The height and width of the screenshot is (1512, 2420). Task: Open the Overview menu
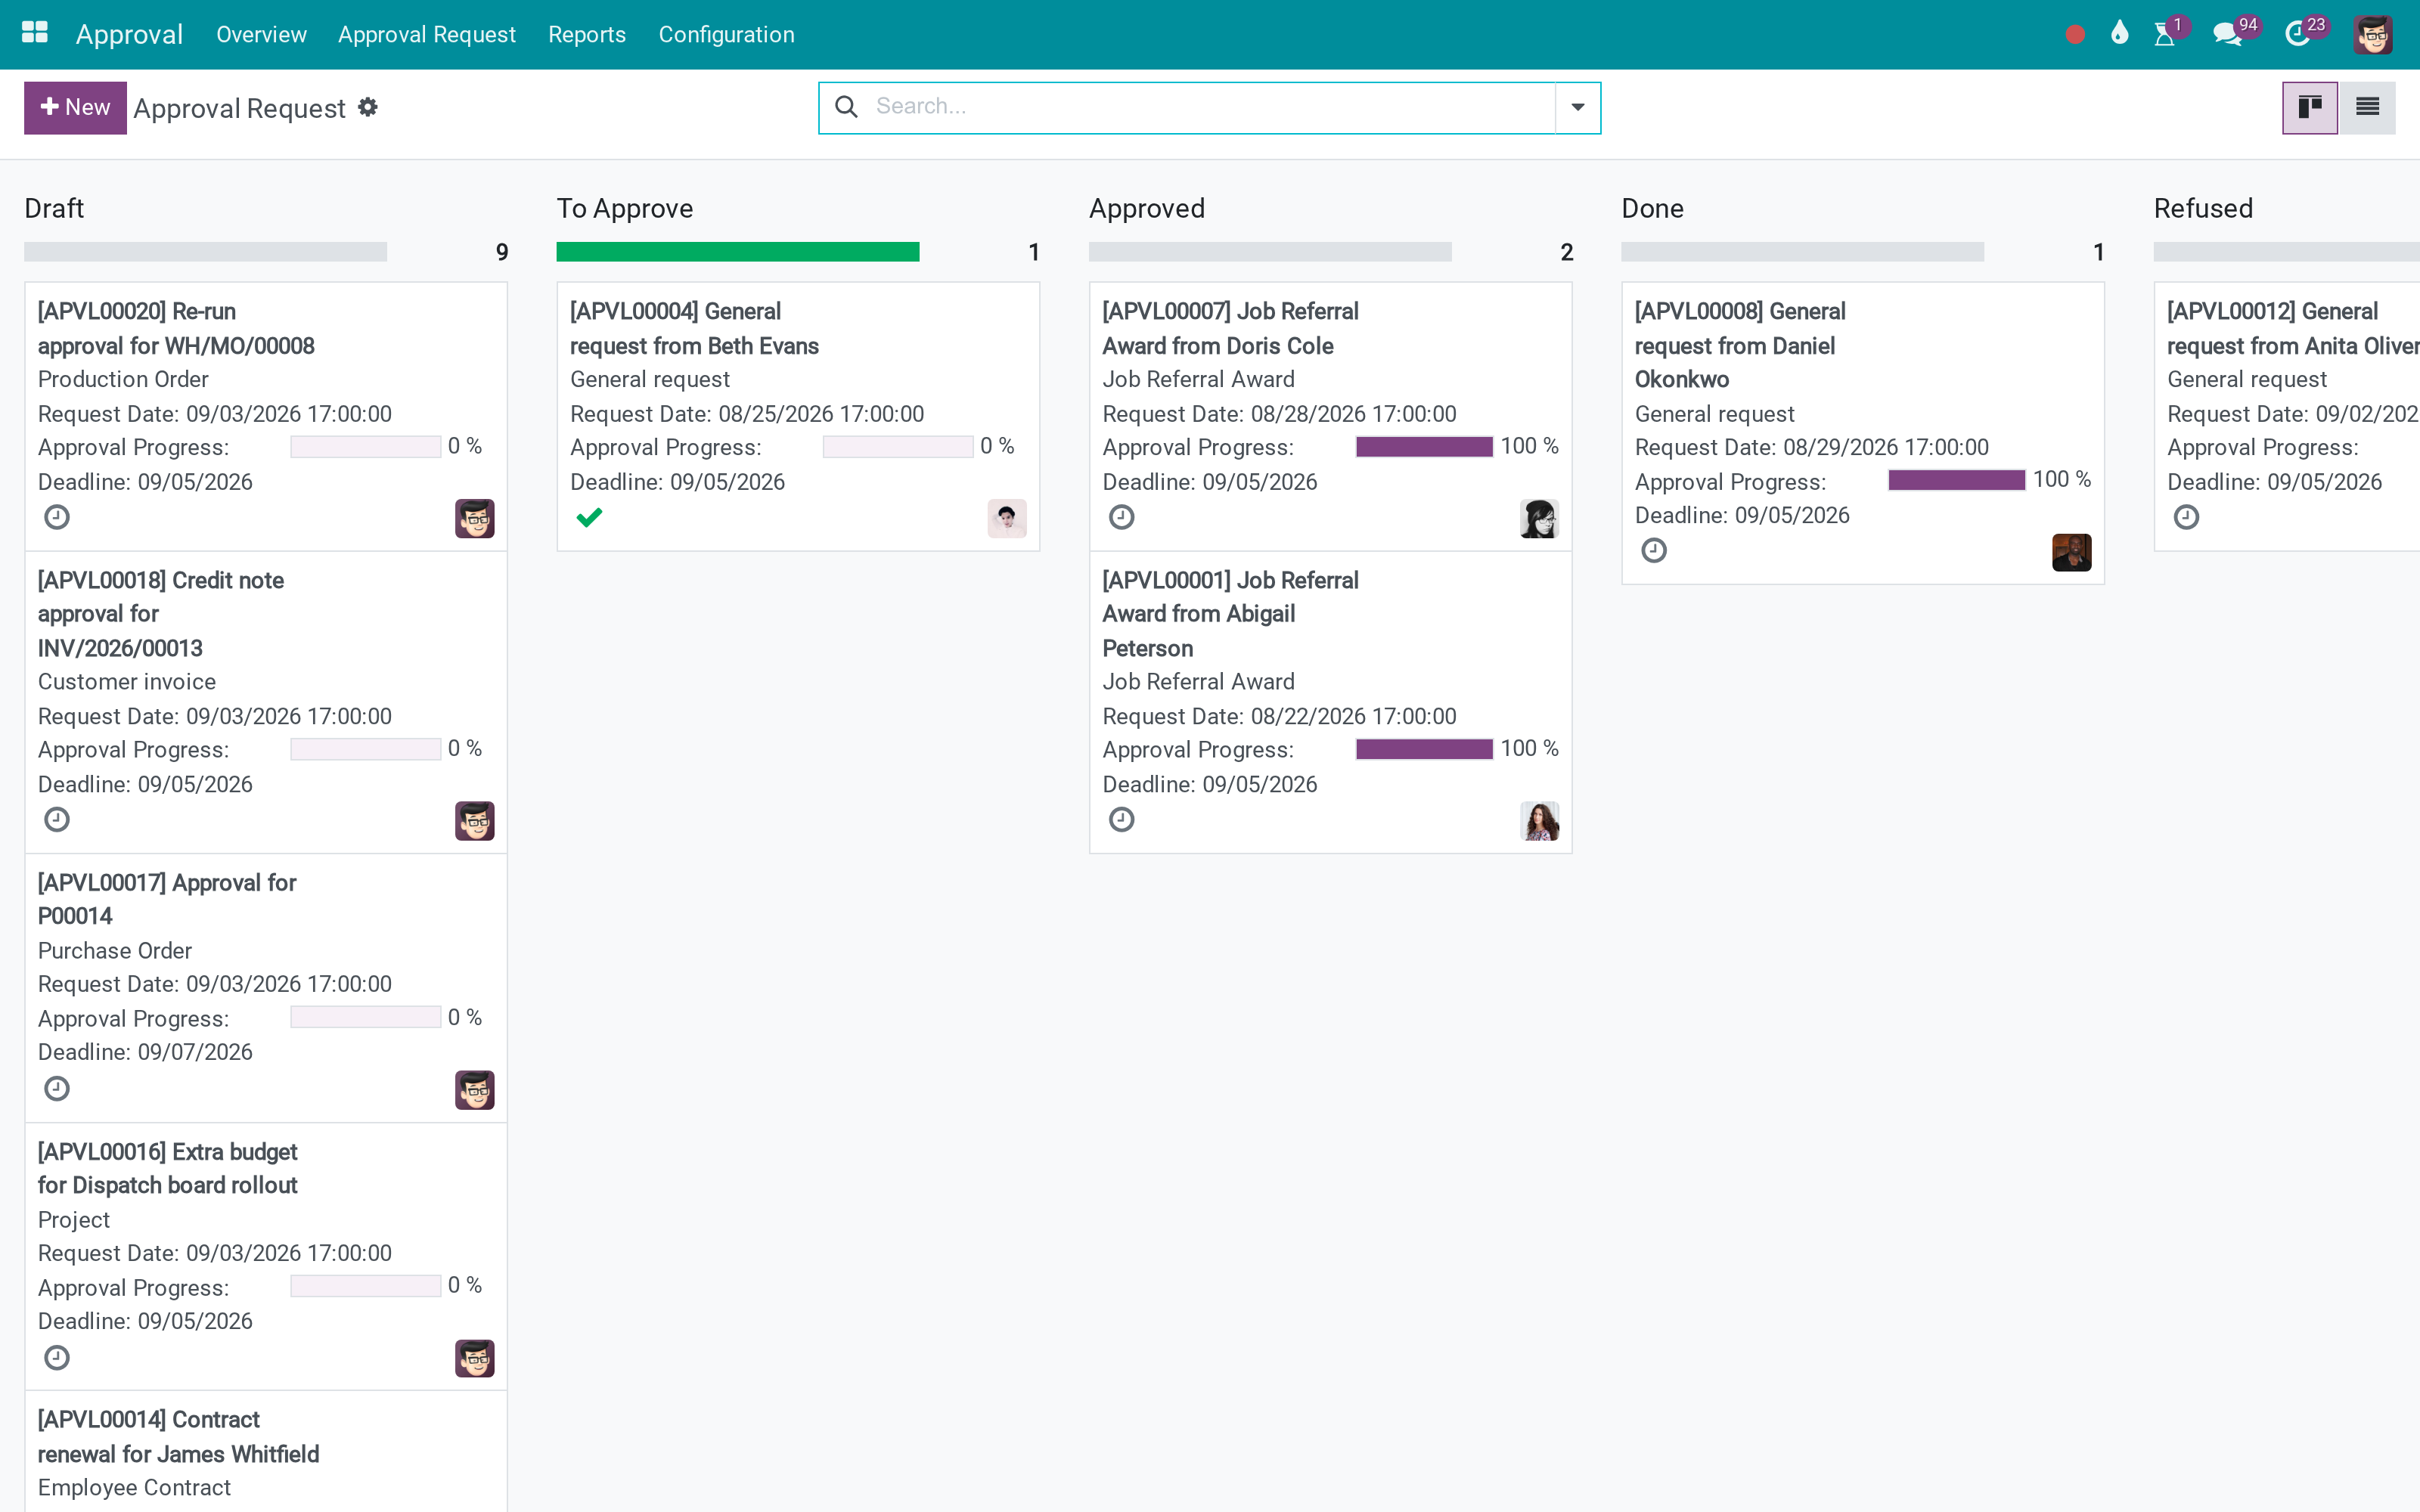tap(261, 34)
